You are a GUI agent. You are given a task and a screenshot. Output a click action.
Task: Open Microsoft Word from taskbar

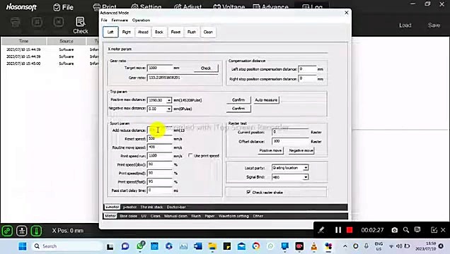[197, 246]
